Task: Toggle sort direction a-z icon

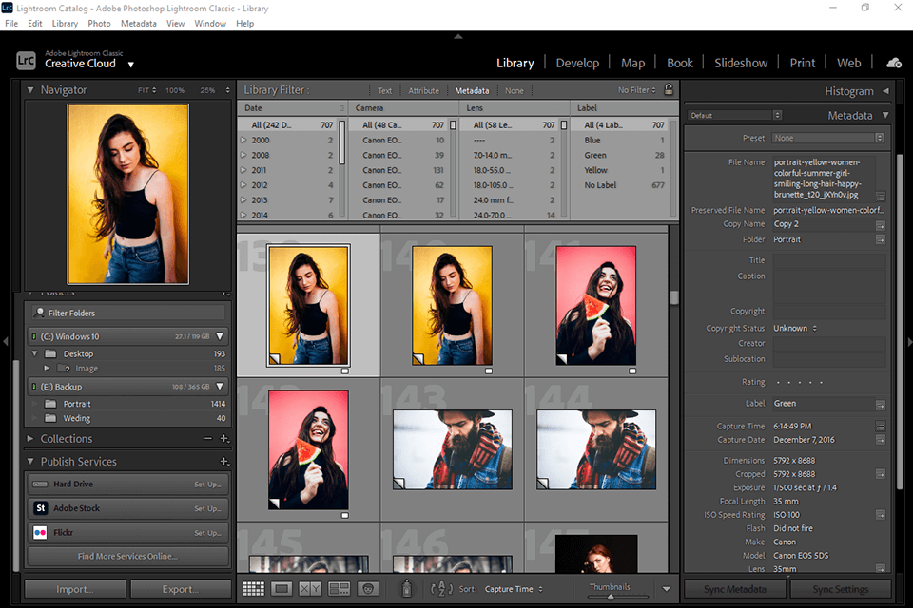Action: coord(441,589)
